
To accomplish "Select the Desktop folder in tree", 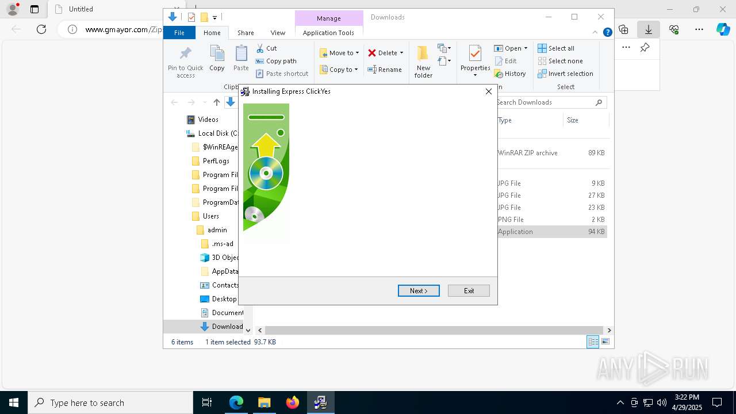I will point(218,299).
